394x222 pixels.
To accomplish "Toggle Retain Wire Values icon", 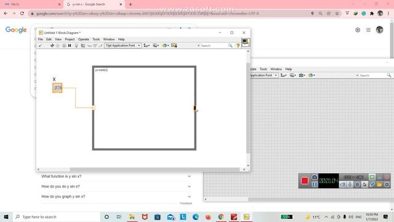I will point(83,46).
